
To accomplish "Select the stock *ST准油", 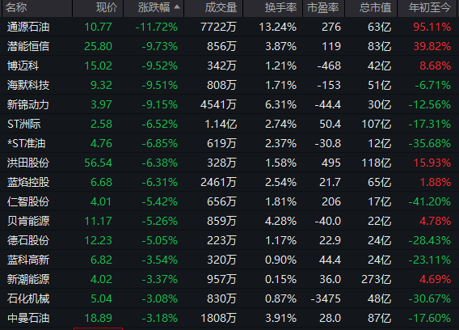I will point(27,143).
